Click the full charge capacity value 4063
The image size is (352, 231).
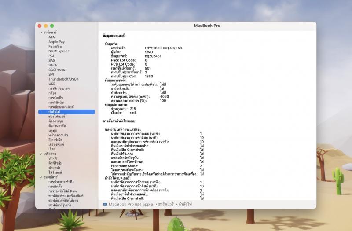point(164,96)
